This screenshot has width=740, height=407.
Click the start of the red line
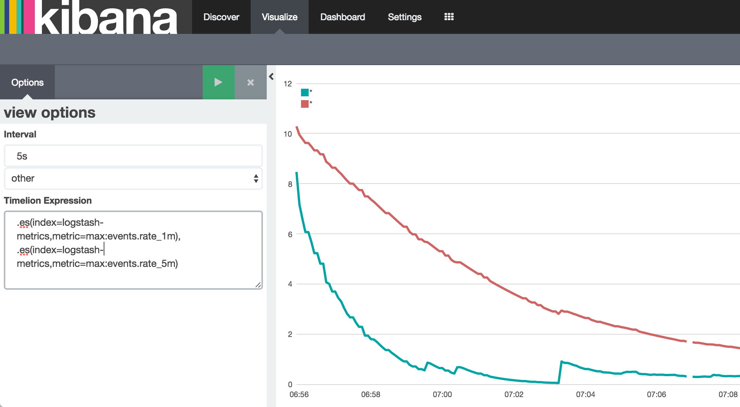tap(297, 128)
